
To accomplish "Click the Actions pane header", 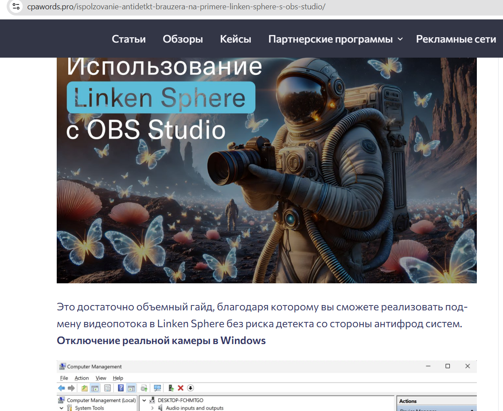I will (x=437, y=401).
